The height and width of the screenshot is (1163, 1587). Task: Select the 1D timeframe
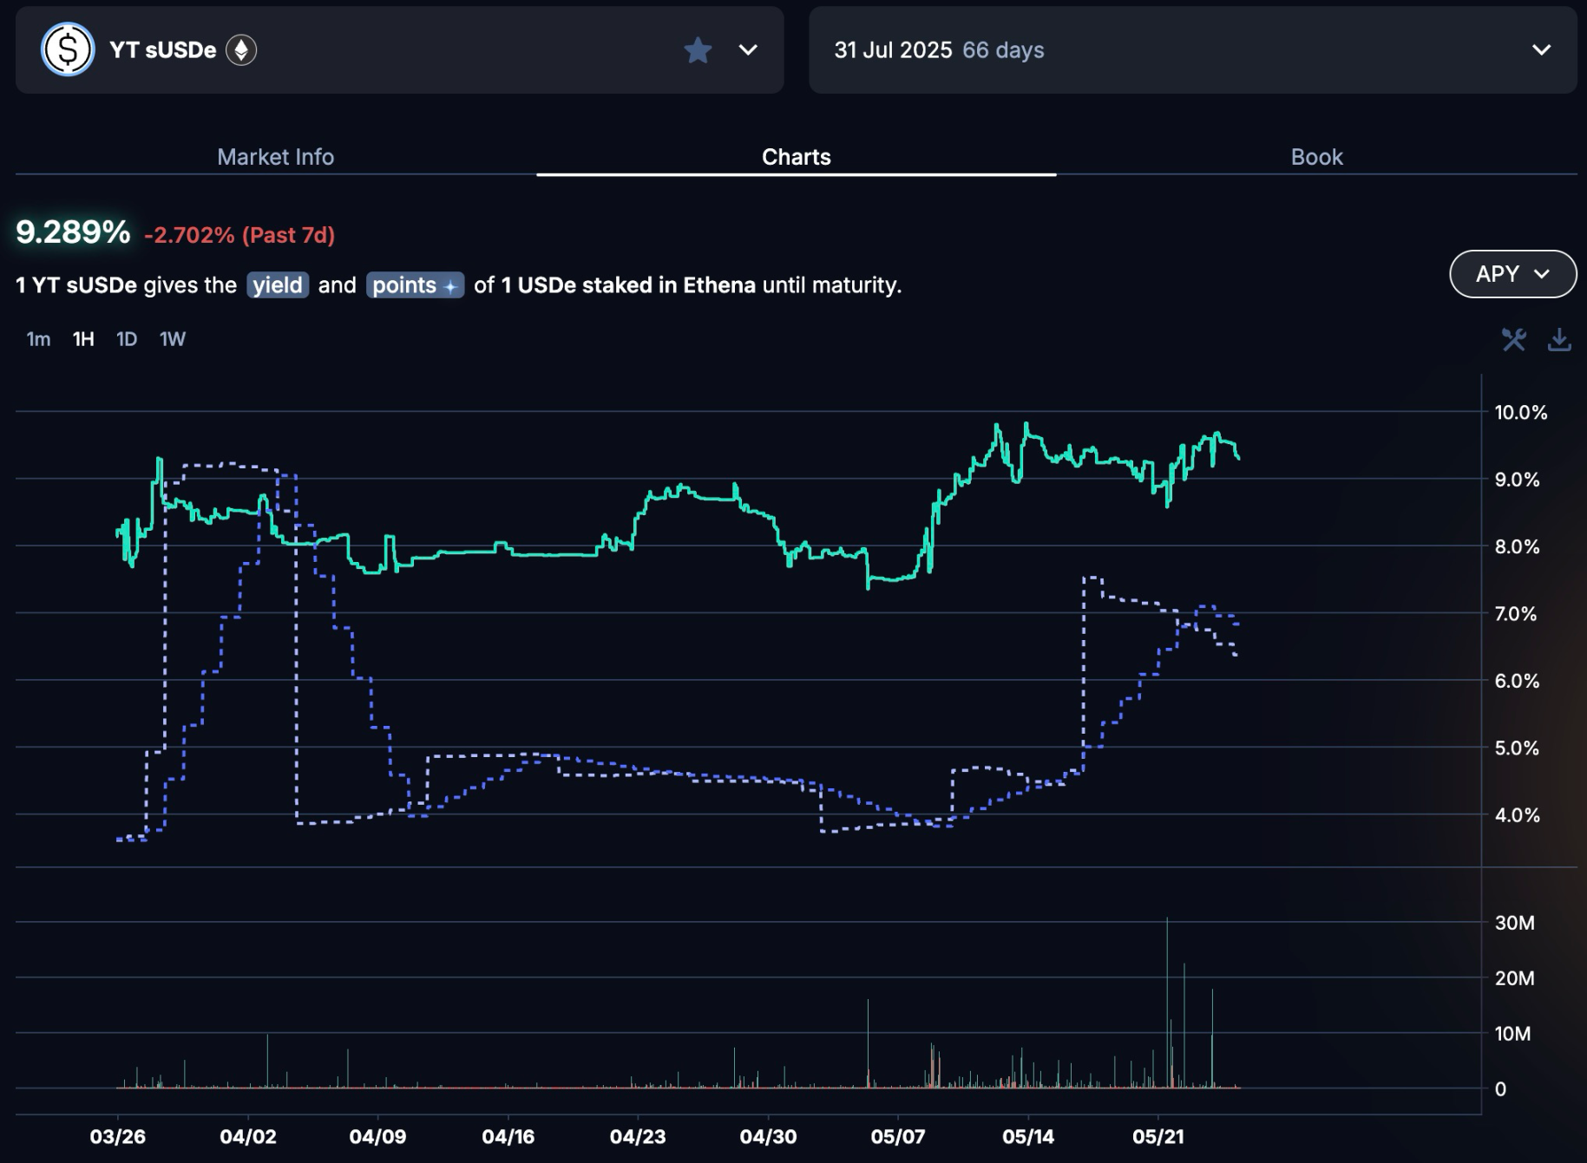(x=127, y=339)
